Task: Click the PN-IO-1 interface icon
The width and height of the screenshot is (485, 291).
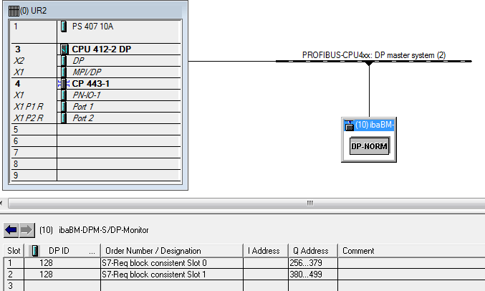Action: pos(64,95)
